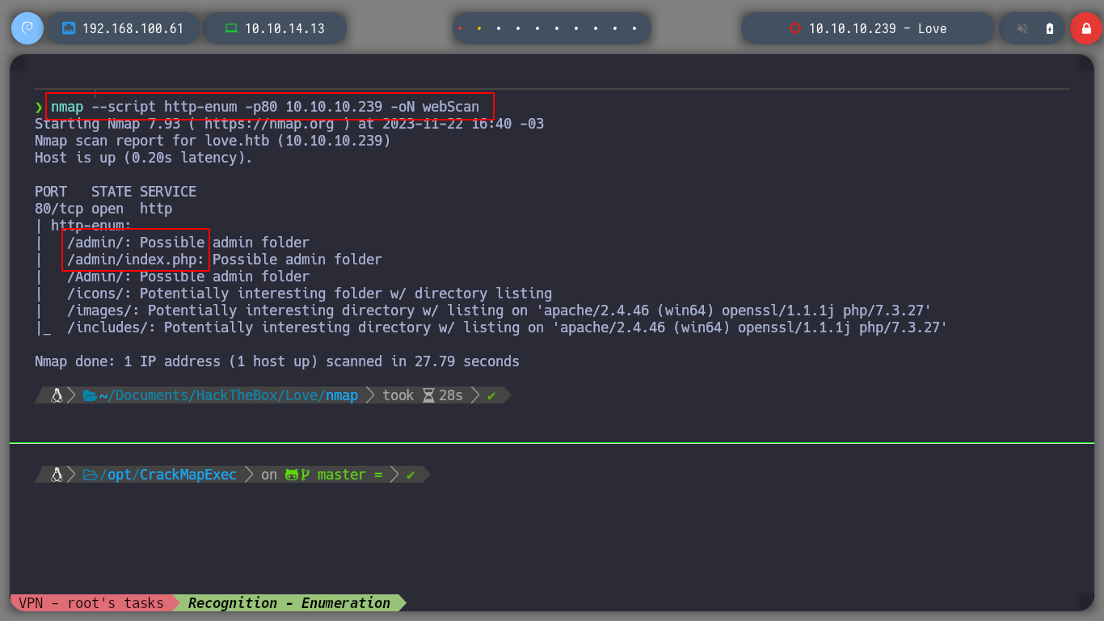Image resolution: width=1104 pixels, height=621 pixels.
Task: Click the "Nmap done: 1 IP address" line
Action: [x=277, y=361]
